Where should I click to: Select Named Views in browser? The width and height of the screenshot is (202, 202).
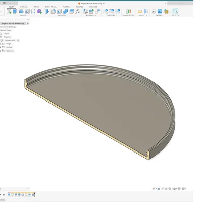(6, 30)
